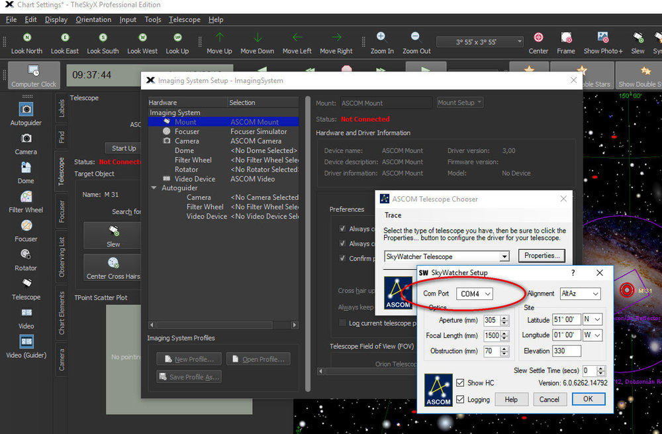This screenshot has height=434, width=662.
Task: Open the Rotator sidebar icon
Action: (x=26, y=254)
